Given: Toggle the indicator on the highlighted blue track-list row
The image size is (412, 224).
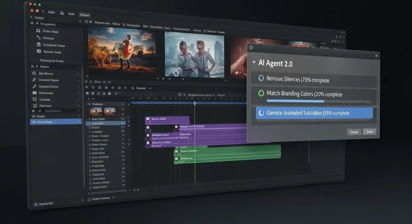Looking at the screenshot, I should 123,124.
